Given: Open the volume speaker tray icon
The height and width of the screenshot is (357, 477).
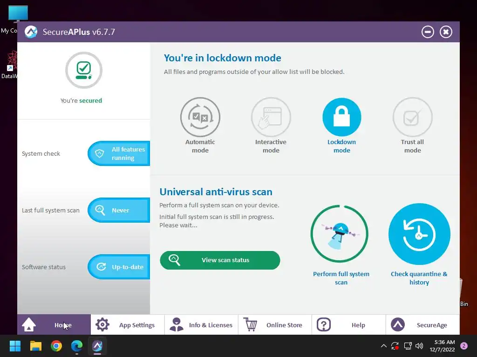Looking at the screenshot, I should pos(419,346).
